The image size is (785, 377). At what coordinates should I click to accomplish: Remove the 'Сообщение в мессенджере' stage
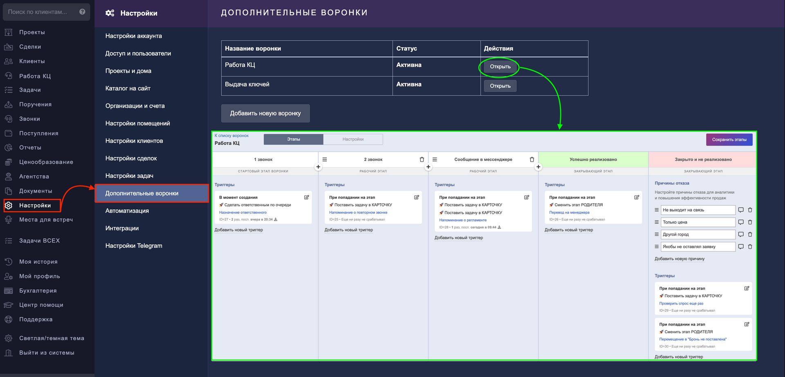point(532,159)
